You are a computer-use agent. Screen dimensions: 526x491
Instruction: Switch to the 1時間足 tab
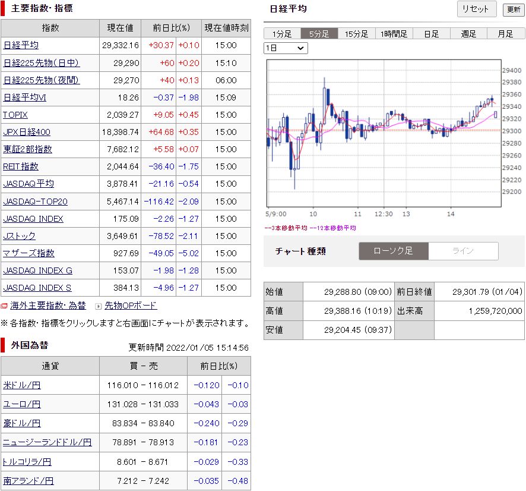(394, 33)
